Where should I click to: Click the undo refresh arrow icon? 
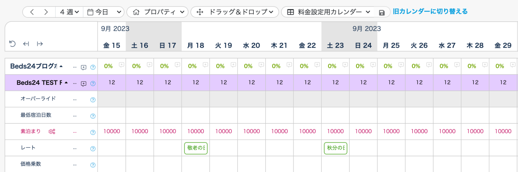(x=12, y=44)
